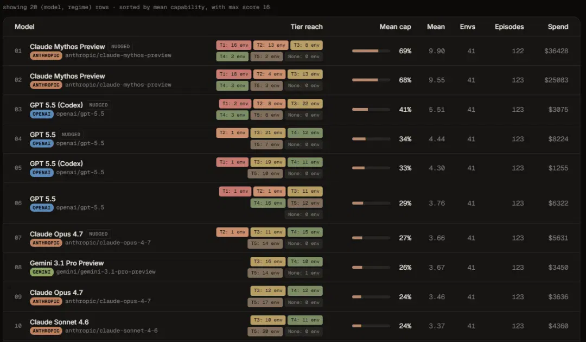Click the GEMINI badge under Gemini 3.1 Pro Preview
Image resolution: width=586 pixels, height=342 pixels.
[41, 272]
